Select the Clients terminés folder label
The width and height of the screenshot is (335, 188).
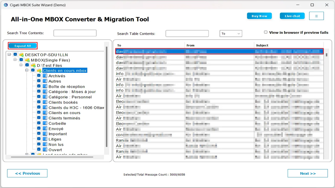click(x=64, y=118)
